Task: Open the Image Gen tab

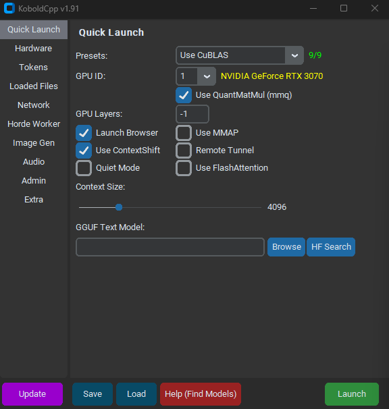Action: 34,143
